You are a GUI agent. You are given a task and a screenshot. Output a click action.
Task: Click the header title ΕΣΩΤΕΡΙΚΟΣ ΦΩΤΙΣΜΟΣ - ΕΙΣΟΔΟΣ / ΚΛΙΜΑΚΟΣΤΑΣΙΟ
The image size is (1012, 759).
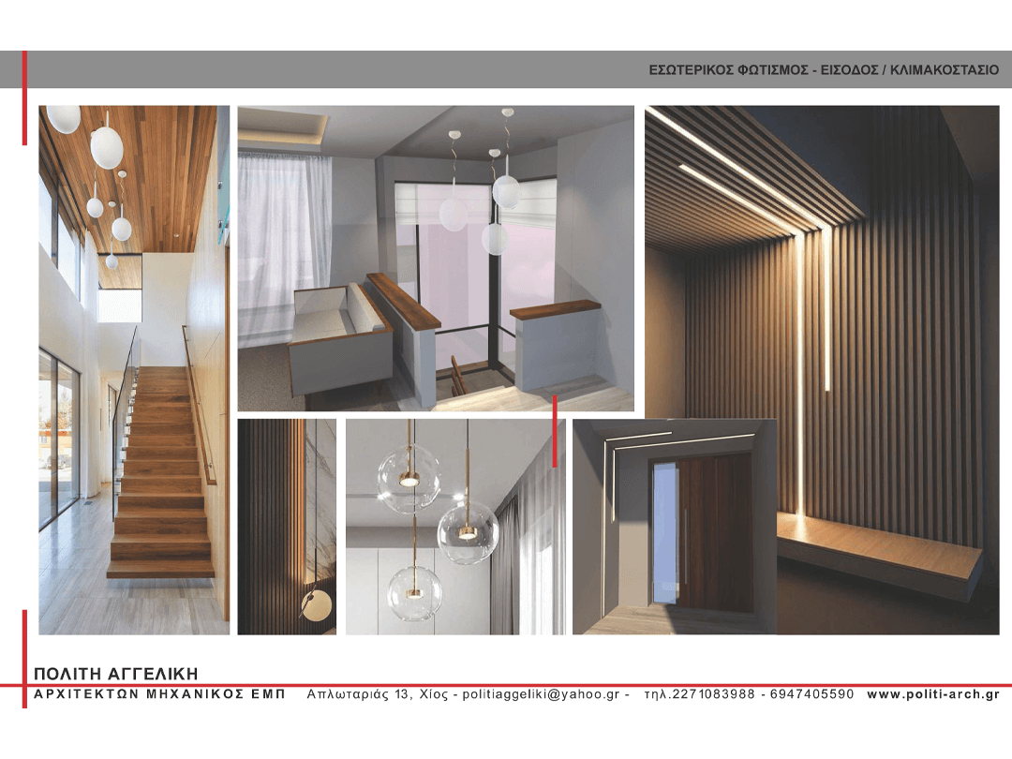[824, 69]
